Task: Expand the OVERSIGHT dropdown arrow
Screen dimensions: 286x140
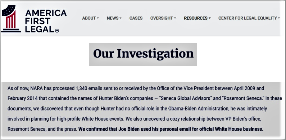Action: tap(175, 18)
